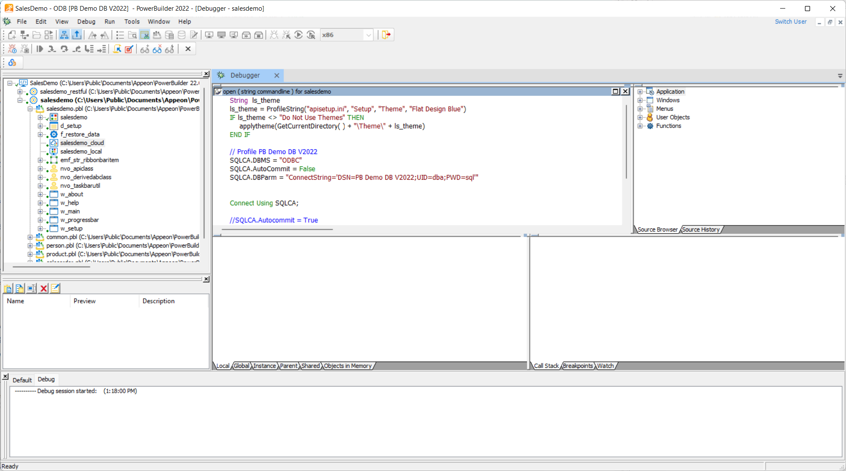
Task: Close the Debugger tab
Action: pos(277,75)
